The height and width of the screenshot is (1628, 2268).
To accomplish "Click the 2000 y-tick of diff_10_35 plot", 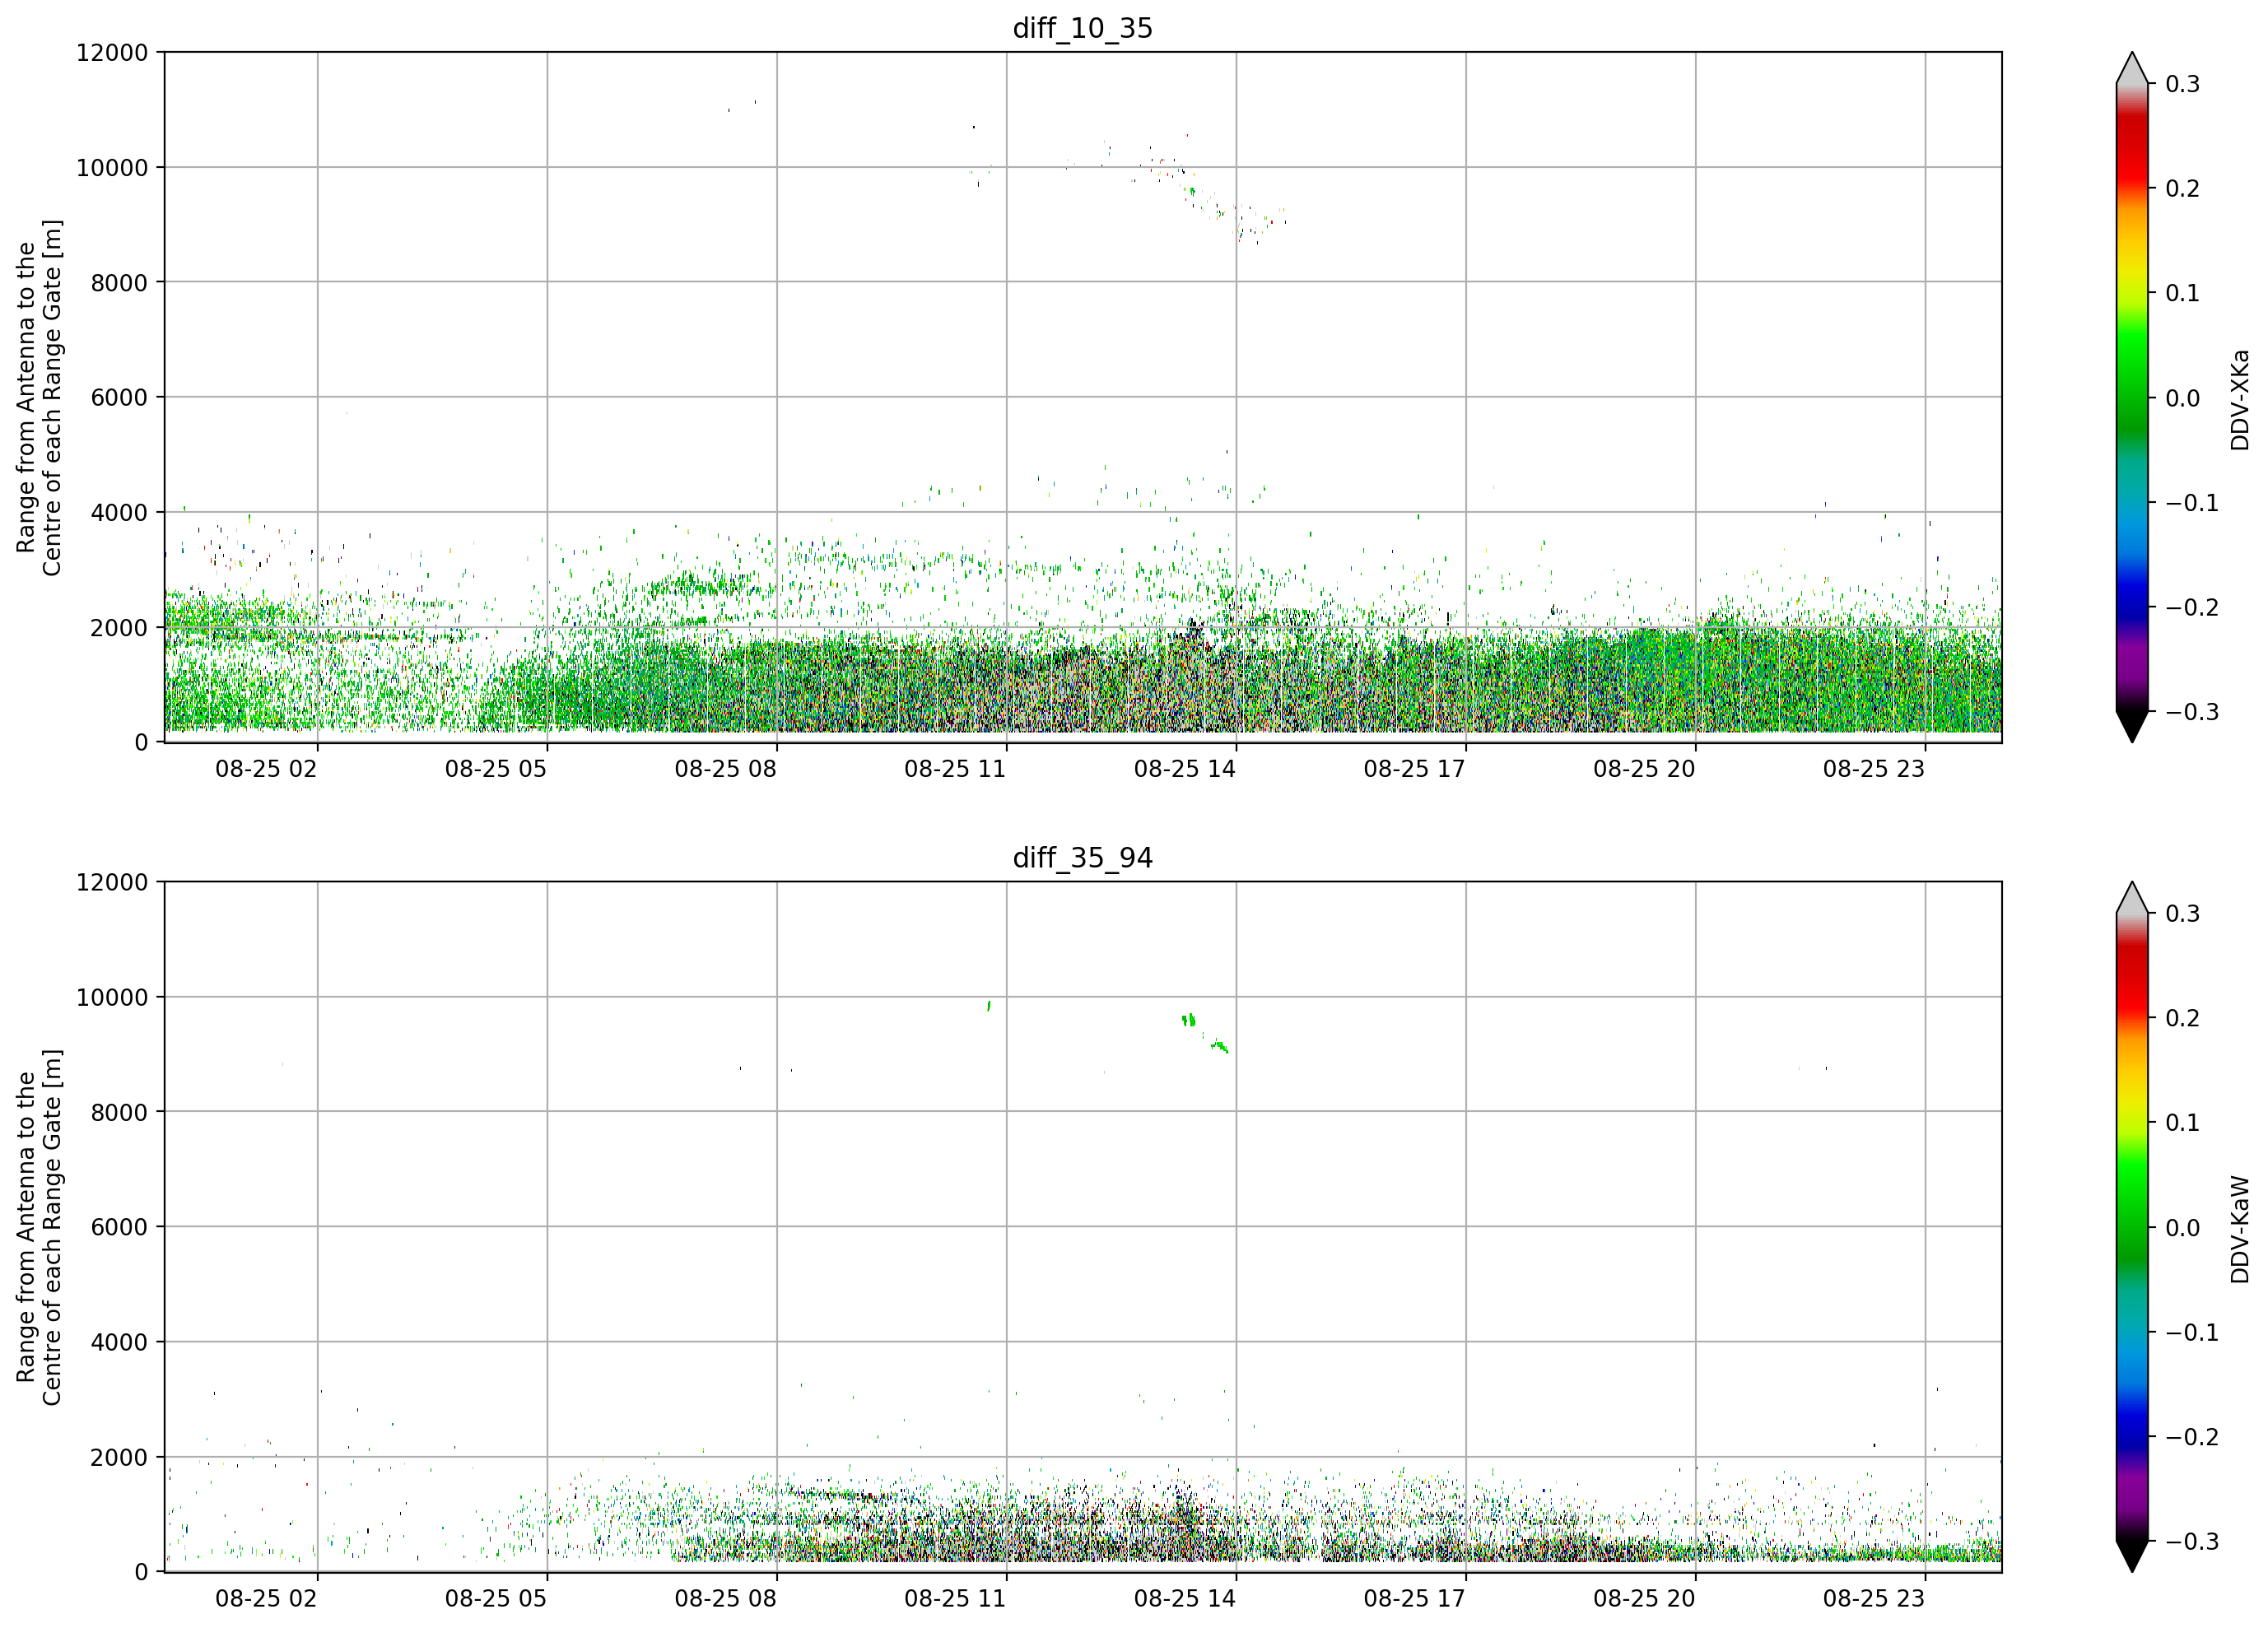I will pyautogui.click(x=119, y=628).
